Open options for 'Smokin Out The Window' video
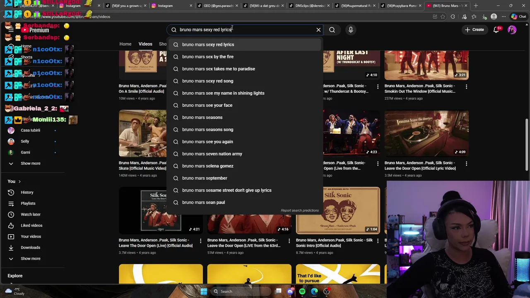Screen dimensions: 530x298 pyautogui.click(x=466, y=87)
